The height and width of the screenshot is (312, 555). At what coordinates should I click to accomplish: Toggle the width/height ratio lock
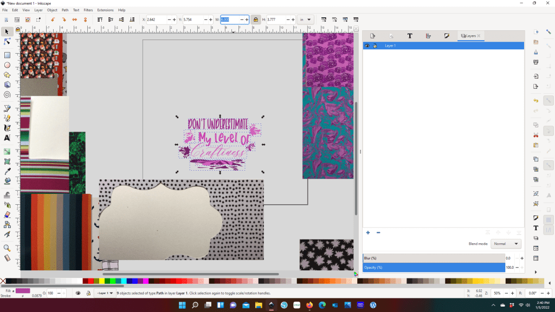pos(256,19)
